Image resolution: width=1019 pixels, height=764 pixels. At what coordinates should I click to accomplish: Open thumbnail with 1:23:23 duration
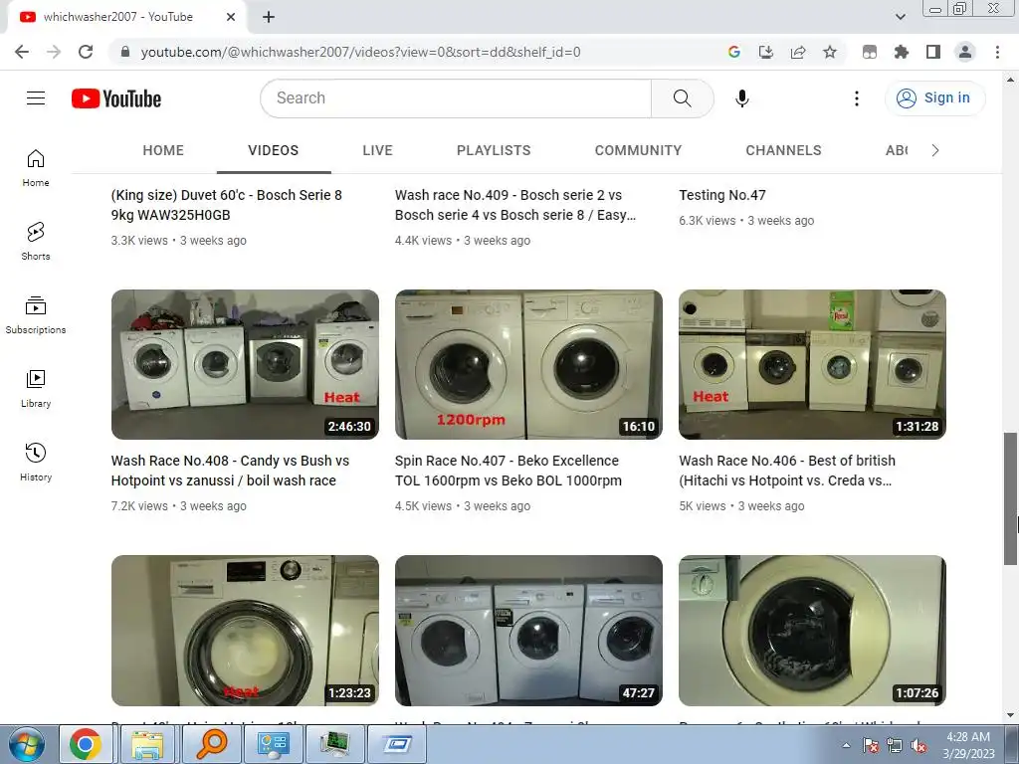pos(245,630)
